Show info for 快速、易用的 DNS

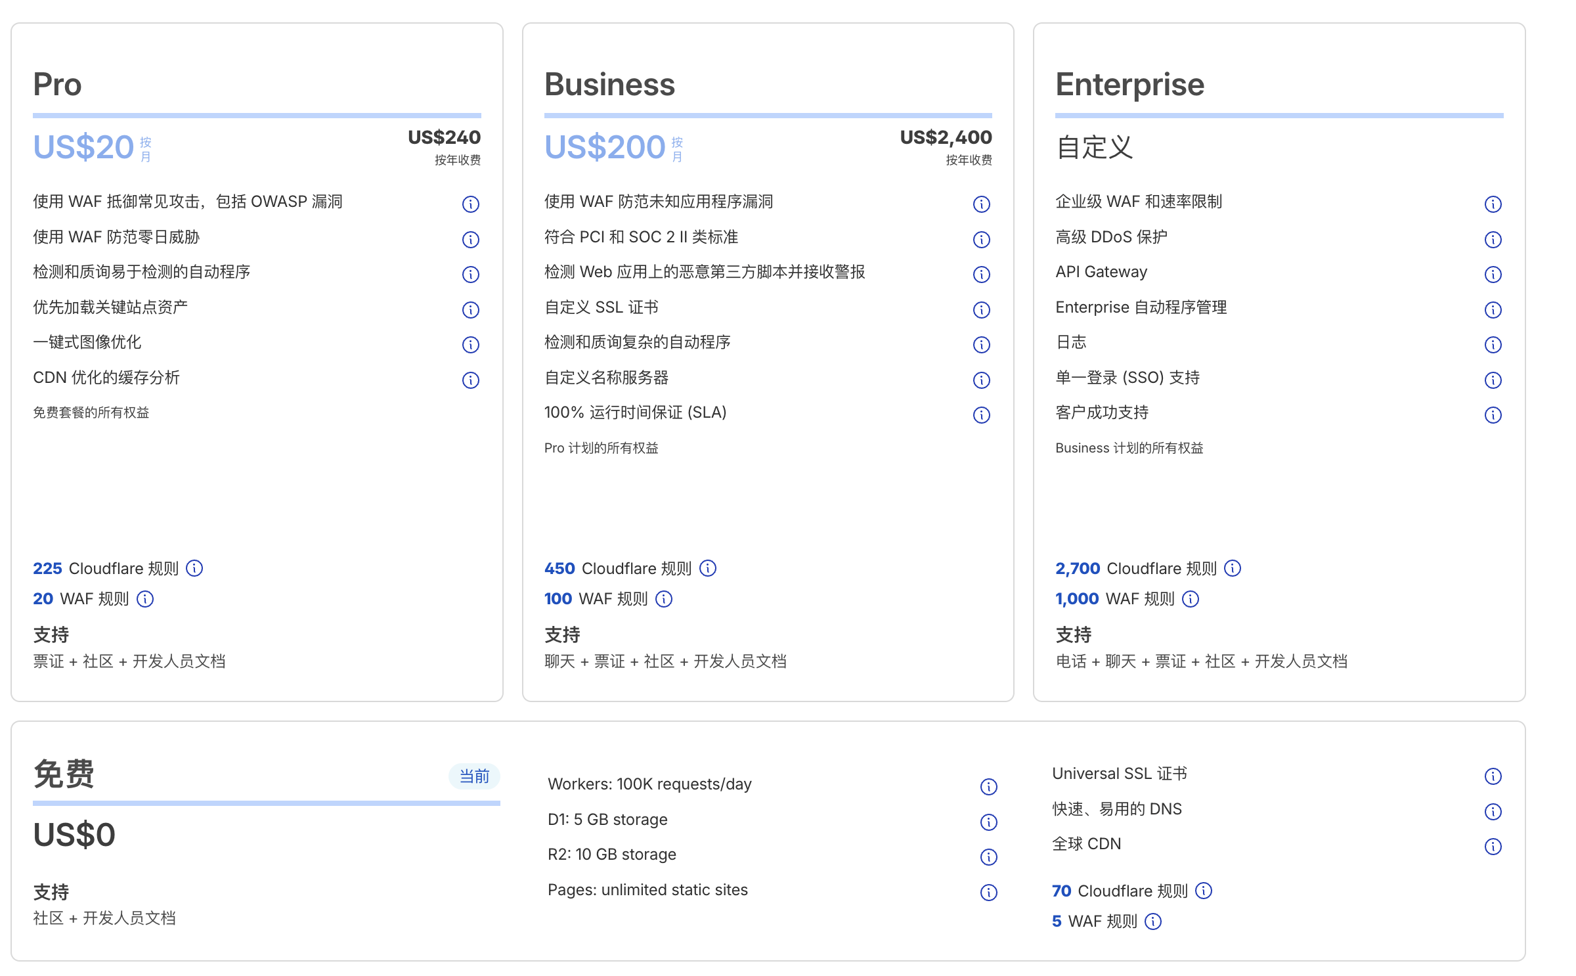[x=1493, y=812]
